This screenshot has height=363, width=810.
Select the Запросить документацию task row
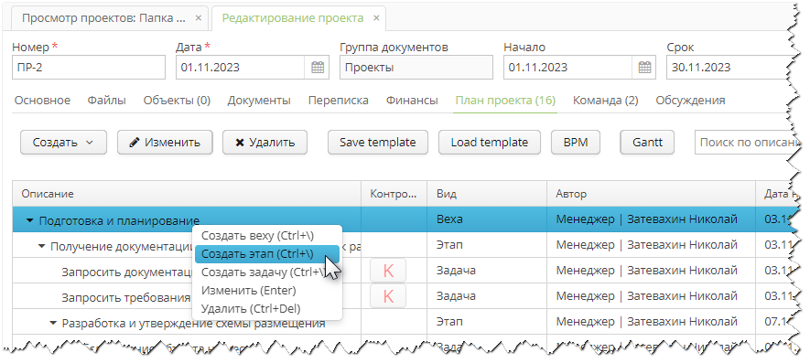tap(403, 271)
